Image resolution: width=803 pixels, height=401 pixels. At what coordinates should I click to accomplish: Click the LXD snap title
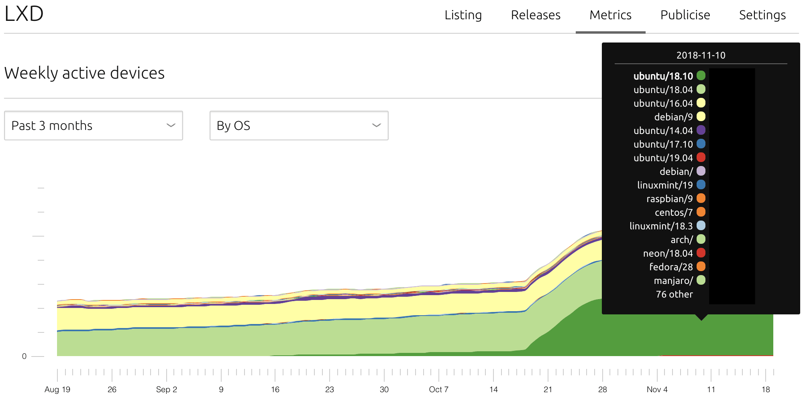[24, 14]
